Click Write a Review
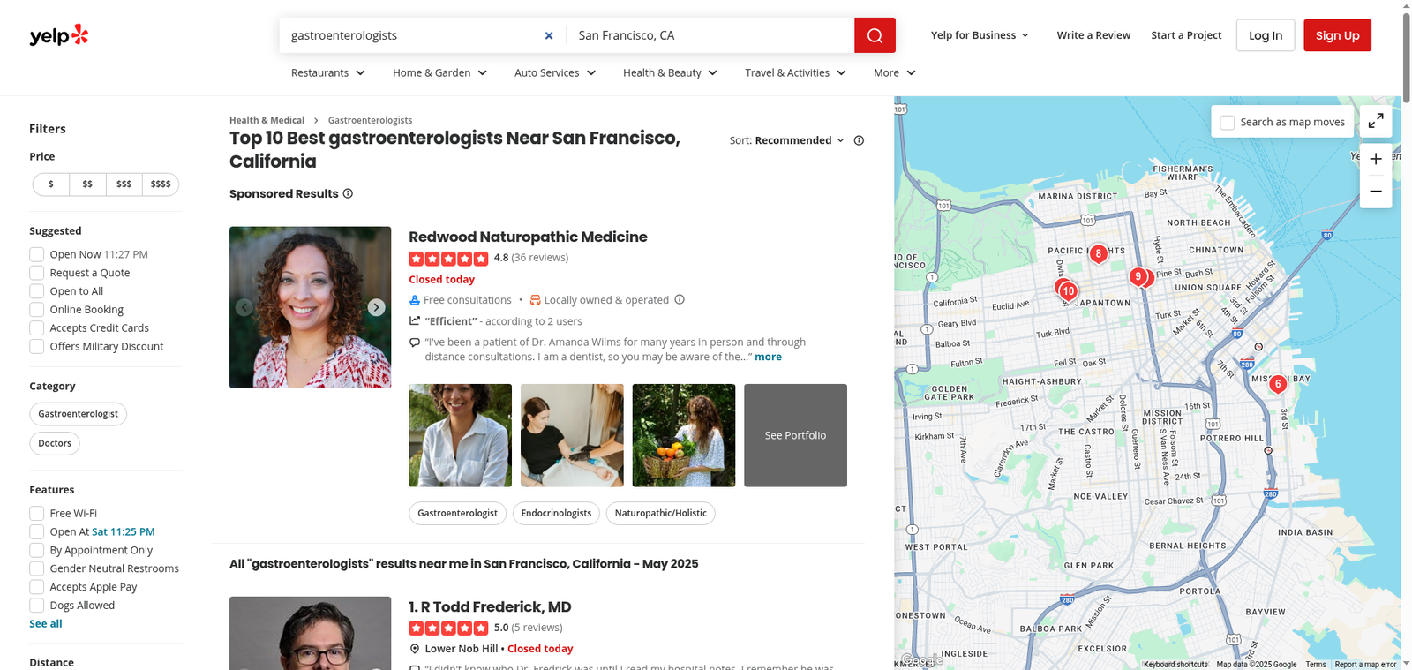Viewport: 1412px width, 670px height. [x=1093, y=35]
